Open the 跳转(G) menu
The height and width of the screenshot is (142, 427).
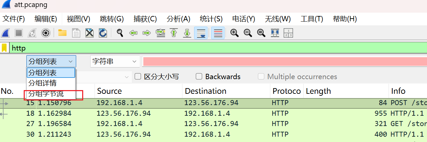(112, 19)
